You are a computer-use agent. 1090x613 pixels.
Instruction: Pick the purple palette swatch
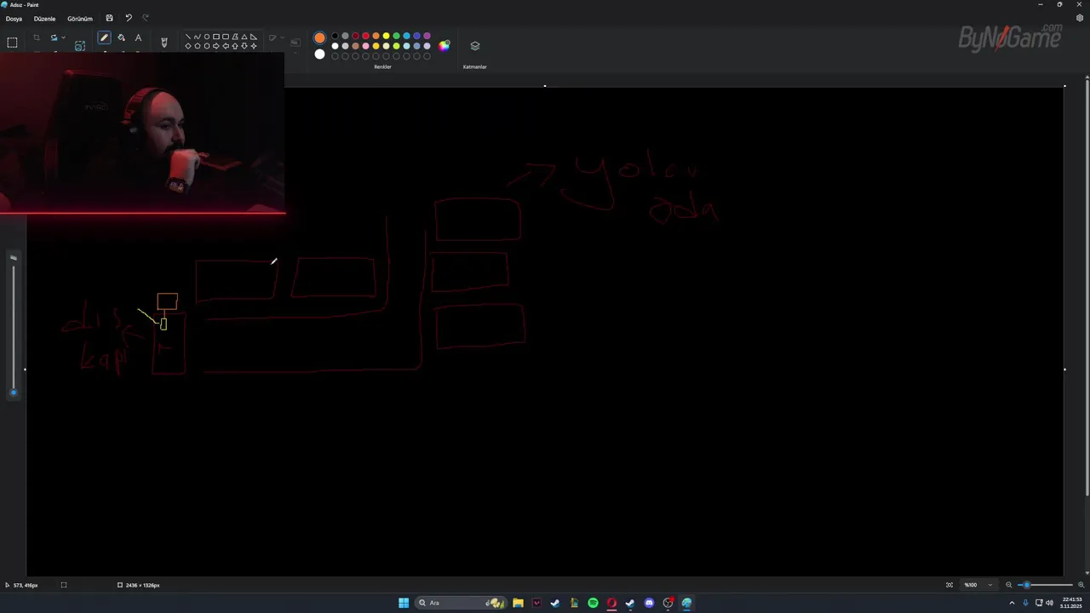pos(427,36)
